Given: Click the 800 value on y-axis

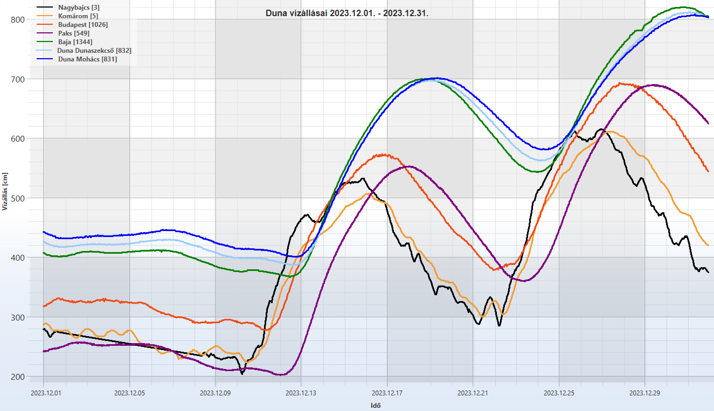Looking at the screenshot, I should (x=18, y=19).
